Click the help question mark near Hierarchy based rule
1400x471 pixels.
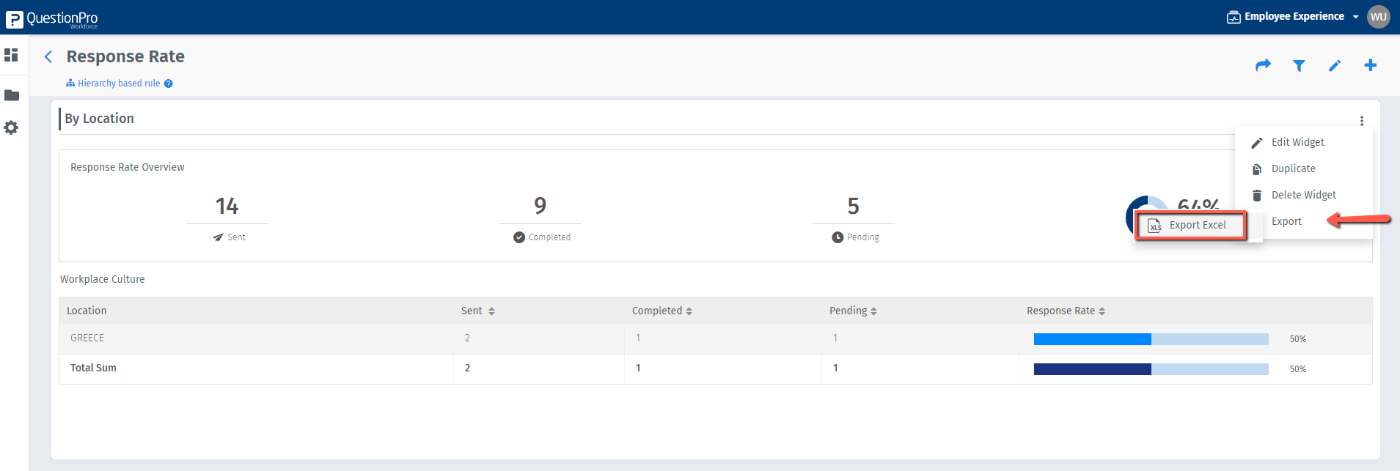tap(169, 84)
